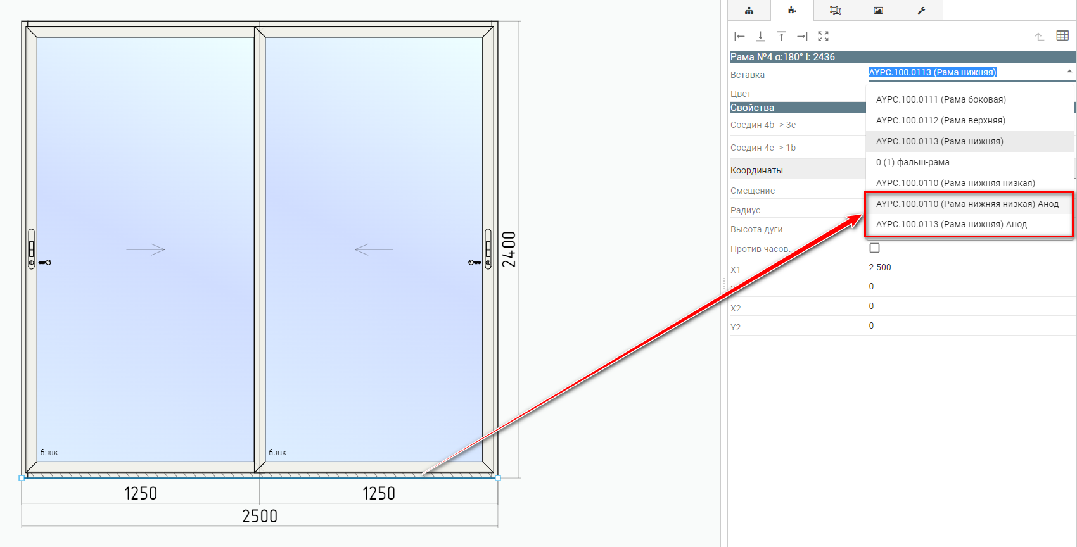Click the right 1250 width dimension
This screenshot has height=547, width=1077.
pyautogui.click(x=379, y=493)
